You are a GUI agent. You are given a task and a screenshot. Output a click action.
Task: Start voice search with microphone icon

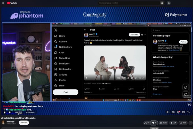click(169, 3)
